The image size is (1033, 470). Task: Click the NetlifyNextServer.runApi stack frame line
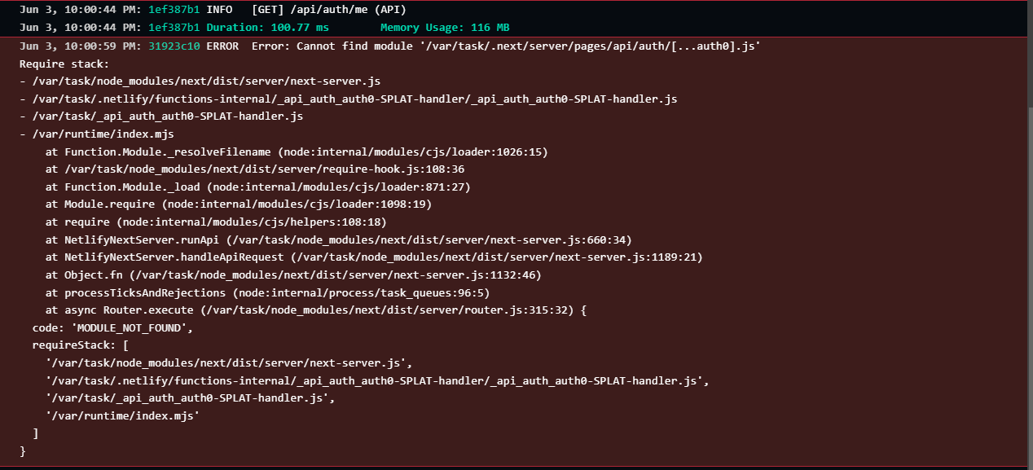[338, 239]
